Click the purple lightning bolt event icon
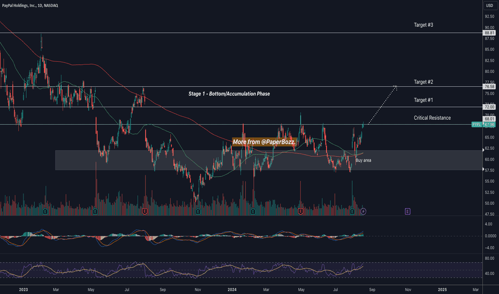The height and width of the screenshot is (294, 499). point(364,211)
